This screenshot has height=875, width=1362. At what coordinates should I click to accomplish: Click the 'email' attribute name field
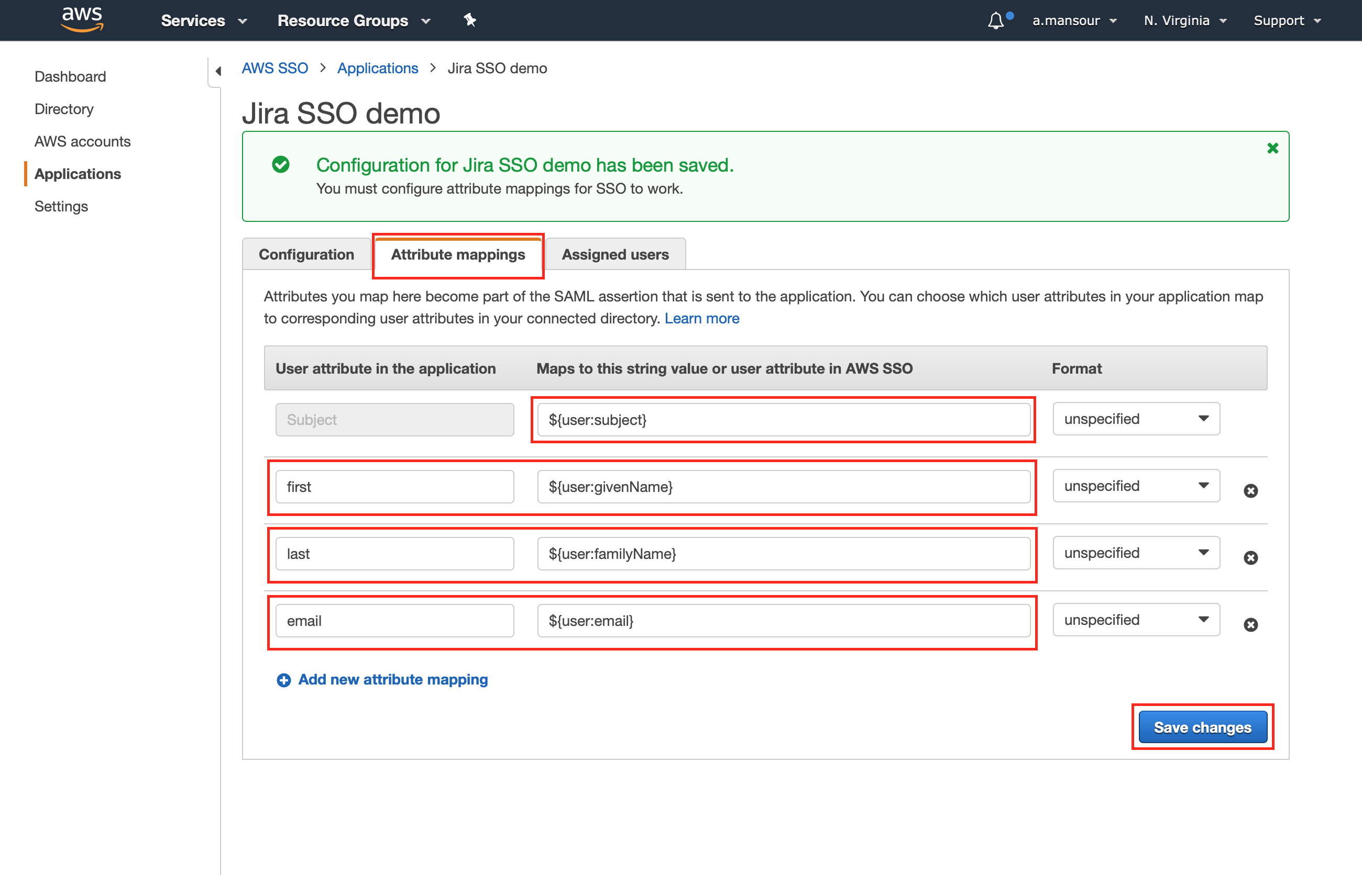click(x=394, y=621)
